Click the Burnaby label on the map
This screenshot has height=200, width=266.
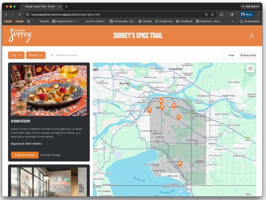125,83
